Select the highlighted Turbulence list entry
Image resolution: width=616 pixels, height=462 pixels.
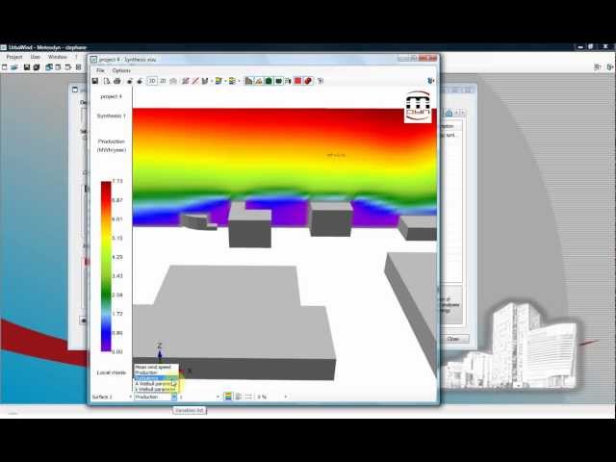coord(156,378)
